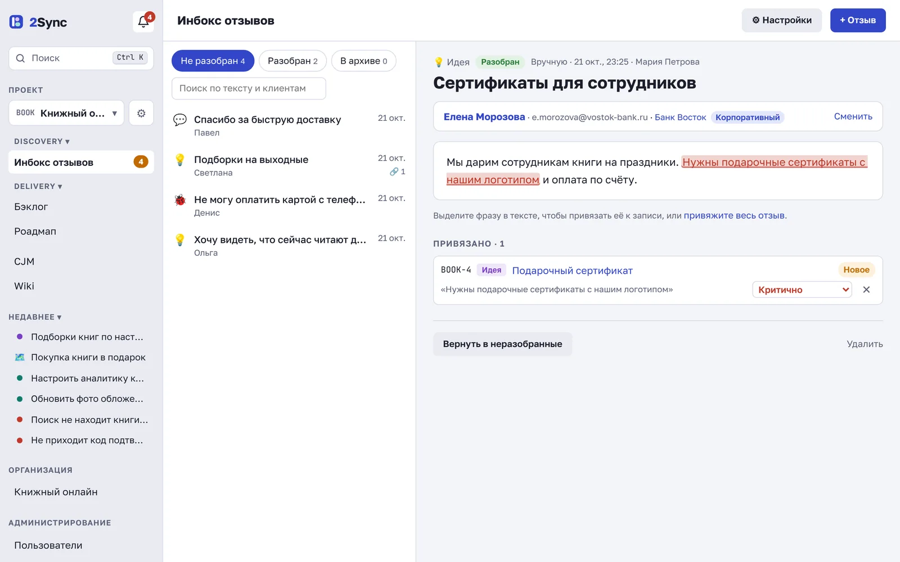Open Книжный онлайн organization

pyautogui.click(x=81, y=492)
